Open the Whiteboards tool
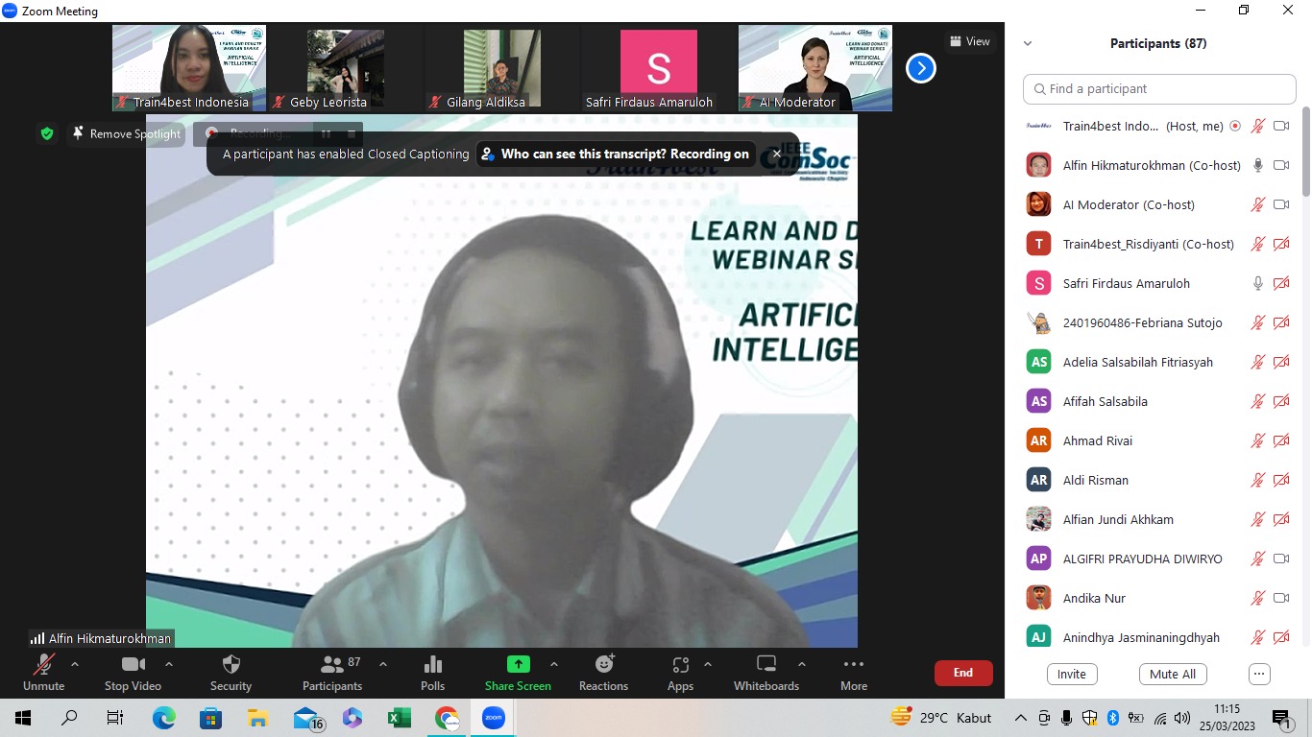This screenshot has height=737, width=1312. click(765, 673)
